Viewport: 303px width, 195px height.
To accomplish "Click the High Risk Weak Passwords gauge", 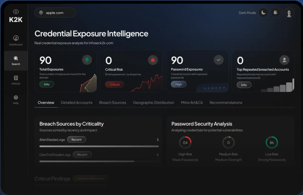I will [185, 142].
